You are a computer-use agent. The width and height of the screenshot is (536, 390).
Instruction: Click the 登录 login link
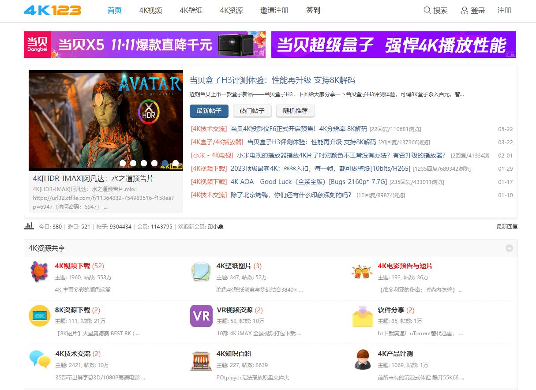473,11
